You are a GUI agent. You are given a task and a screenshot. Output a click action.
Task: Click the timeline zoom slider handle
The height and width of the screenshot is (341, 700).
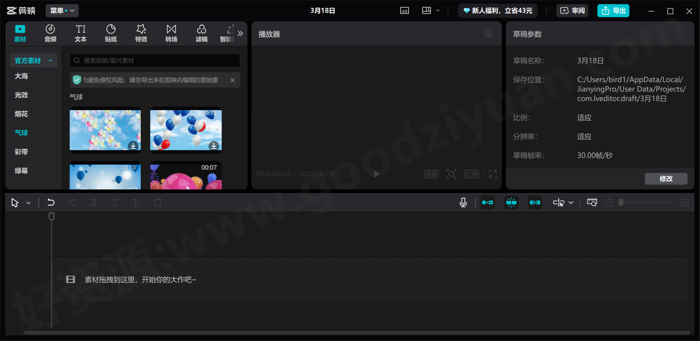point(621,202)
